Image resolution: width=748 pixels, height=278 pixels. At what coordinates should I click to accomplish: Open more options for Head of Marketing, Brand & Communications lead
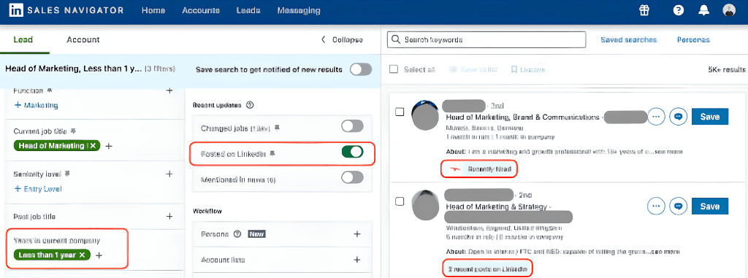657,116
